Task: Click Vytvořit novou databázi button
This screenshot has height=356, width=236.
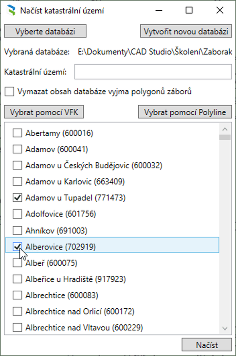Action: click(x=186, y=31)
